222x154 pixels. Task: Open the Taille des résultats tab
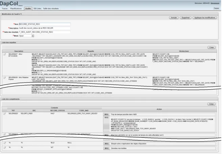coord(51,8)
